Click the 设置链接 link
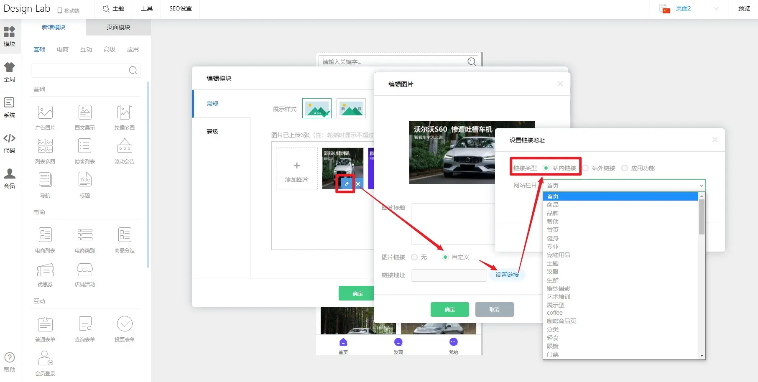Image resolution: width=758 pixels, height=382 pixels. (507, 275)
